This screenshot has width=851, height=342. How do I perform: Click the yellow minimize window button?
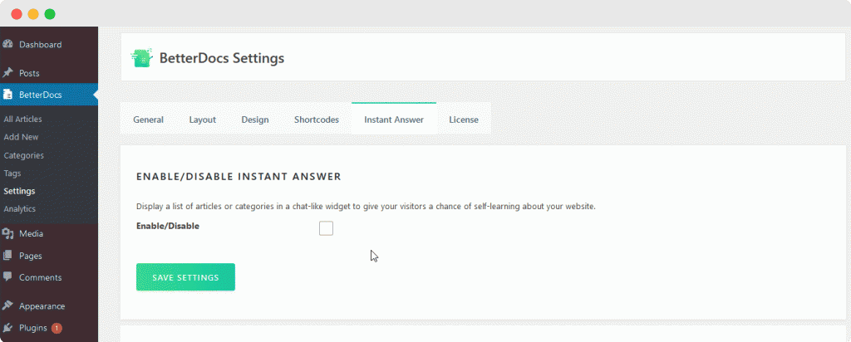coord(33,14)
